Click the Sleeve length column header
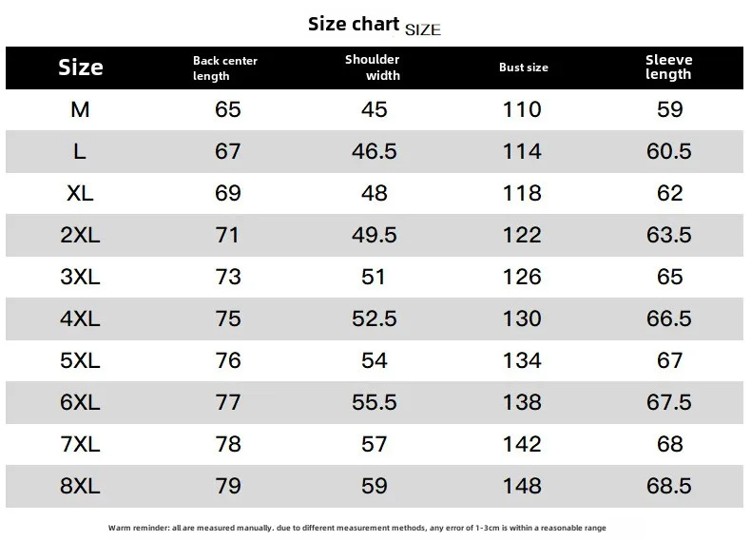751x560 pixels. (668, 68)
